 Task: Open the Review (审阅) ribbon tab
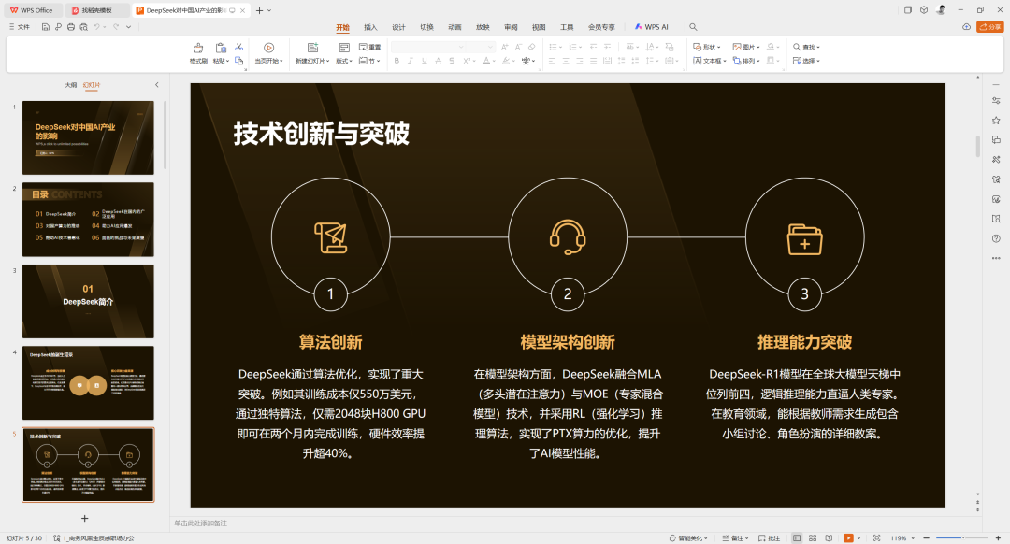click(511, 27)
